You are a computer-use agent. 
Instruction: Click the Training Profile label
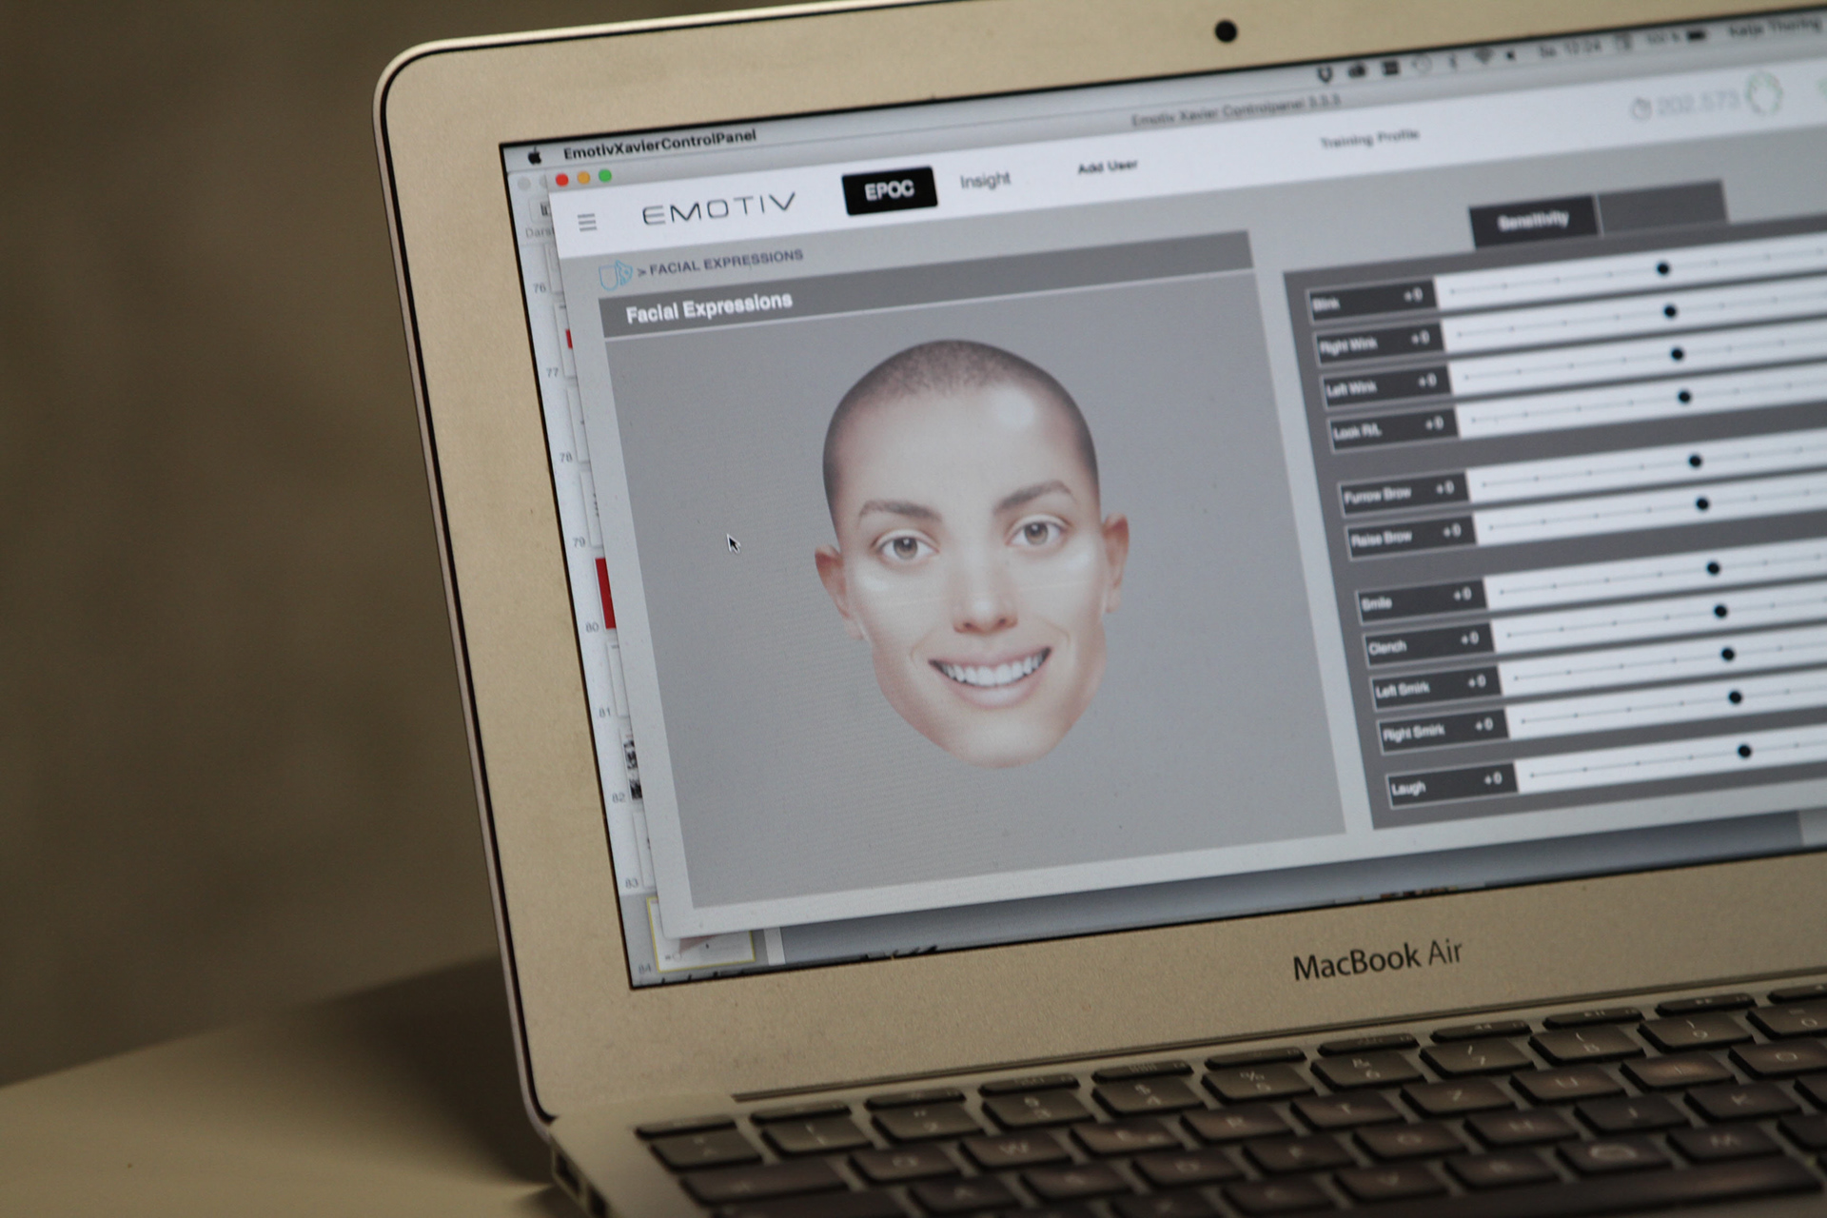pos(1368,139)
